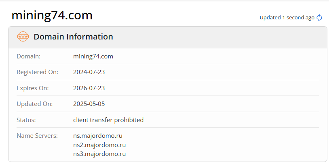The image size is (329, 164).
Task: Click the registration date 2024-07-23
Action: click(89, 72)
